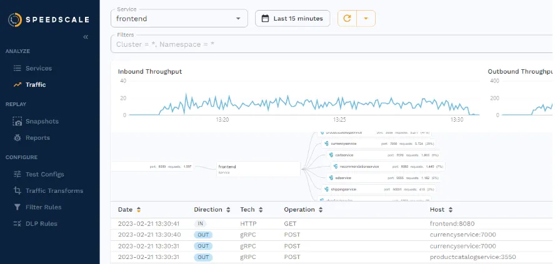Click the Snapshots camera icon
Screen dimensions: 555x264
tap(17, 121)
